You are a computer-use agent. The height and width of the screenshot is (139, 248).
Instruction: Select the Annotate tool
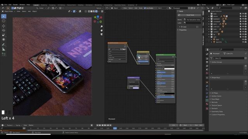pyautogui.click(x=3, y=45)
